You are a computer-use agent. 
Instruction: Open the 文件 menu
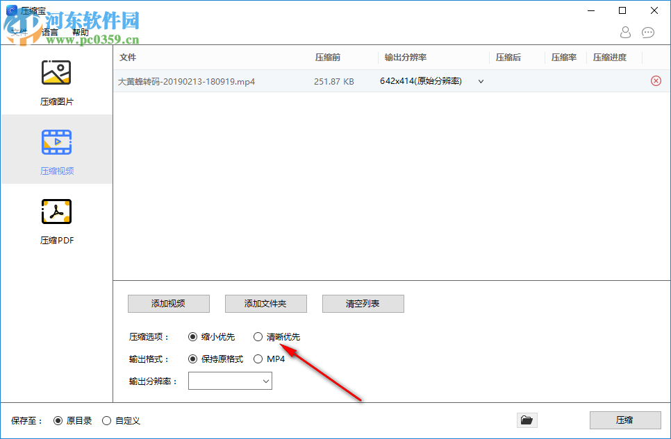[x=19, y=32]
